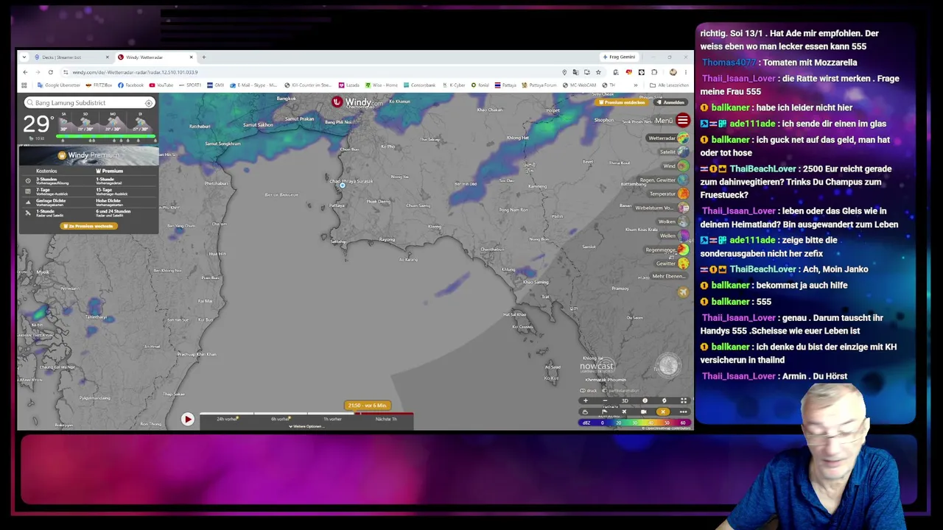The width and height of the screenshot is (943, 530).
Task: Click the dBZ color scale legend
Action: (635, 423)
